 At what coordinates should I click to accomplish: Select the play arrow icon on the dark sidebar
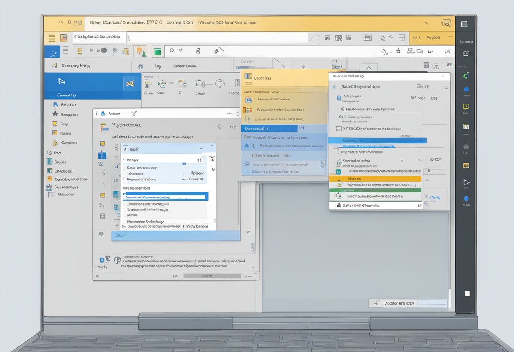click(x=466, y=182)
